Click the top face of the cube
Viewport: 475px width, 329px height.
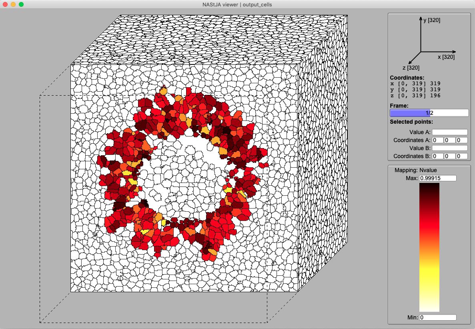point(208,40)
